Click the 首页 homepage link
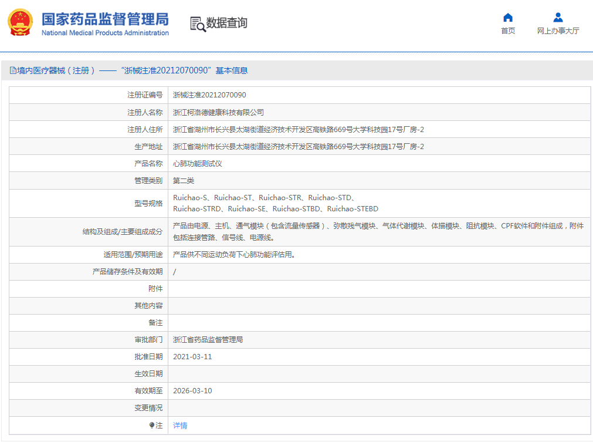Viewport: 593px width, 442px height. coord(508,31)
